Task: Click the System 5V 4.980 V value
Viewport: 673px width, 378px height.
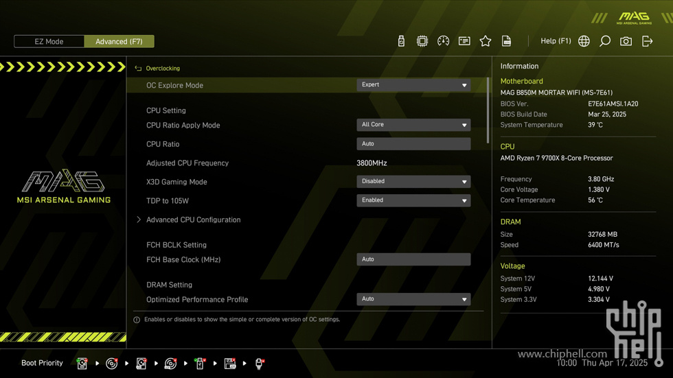Action: click(x=599, y=290)
